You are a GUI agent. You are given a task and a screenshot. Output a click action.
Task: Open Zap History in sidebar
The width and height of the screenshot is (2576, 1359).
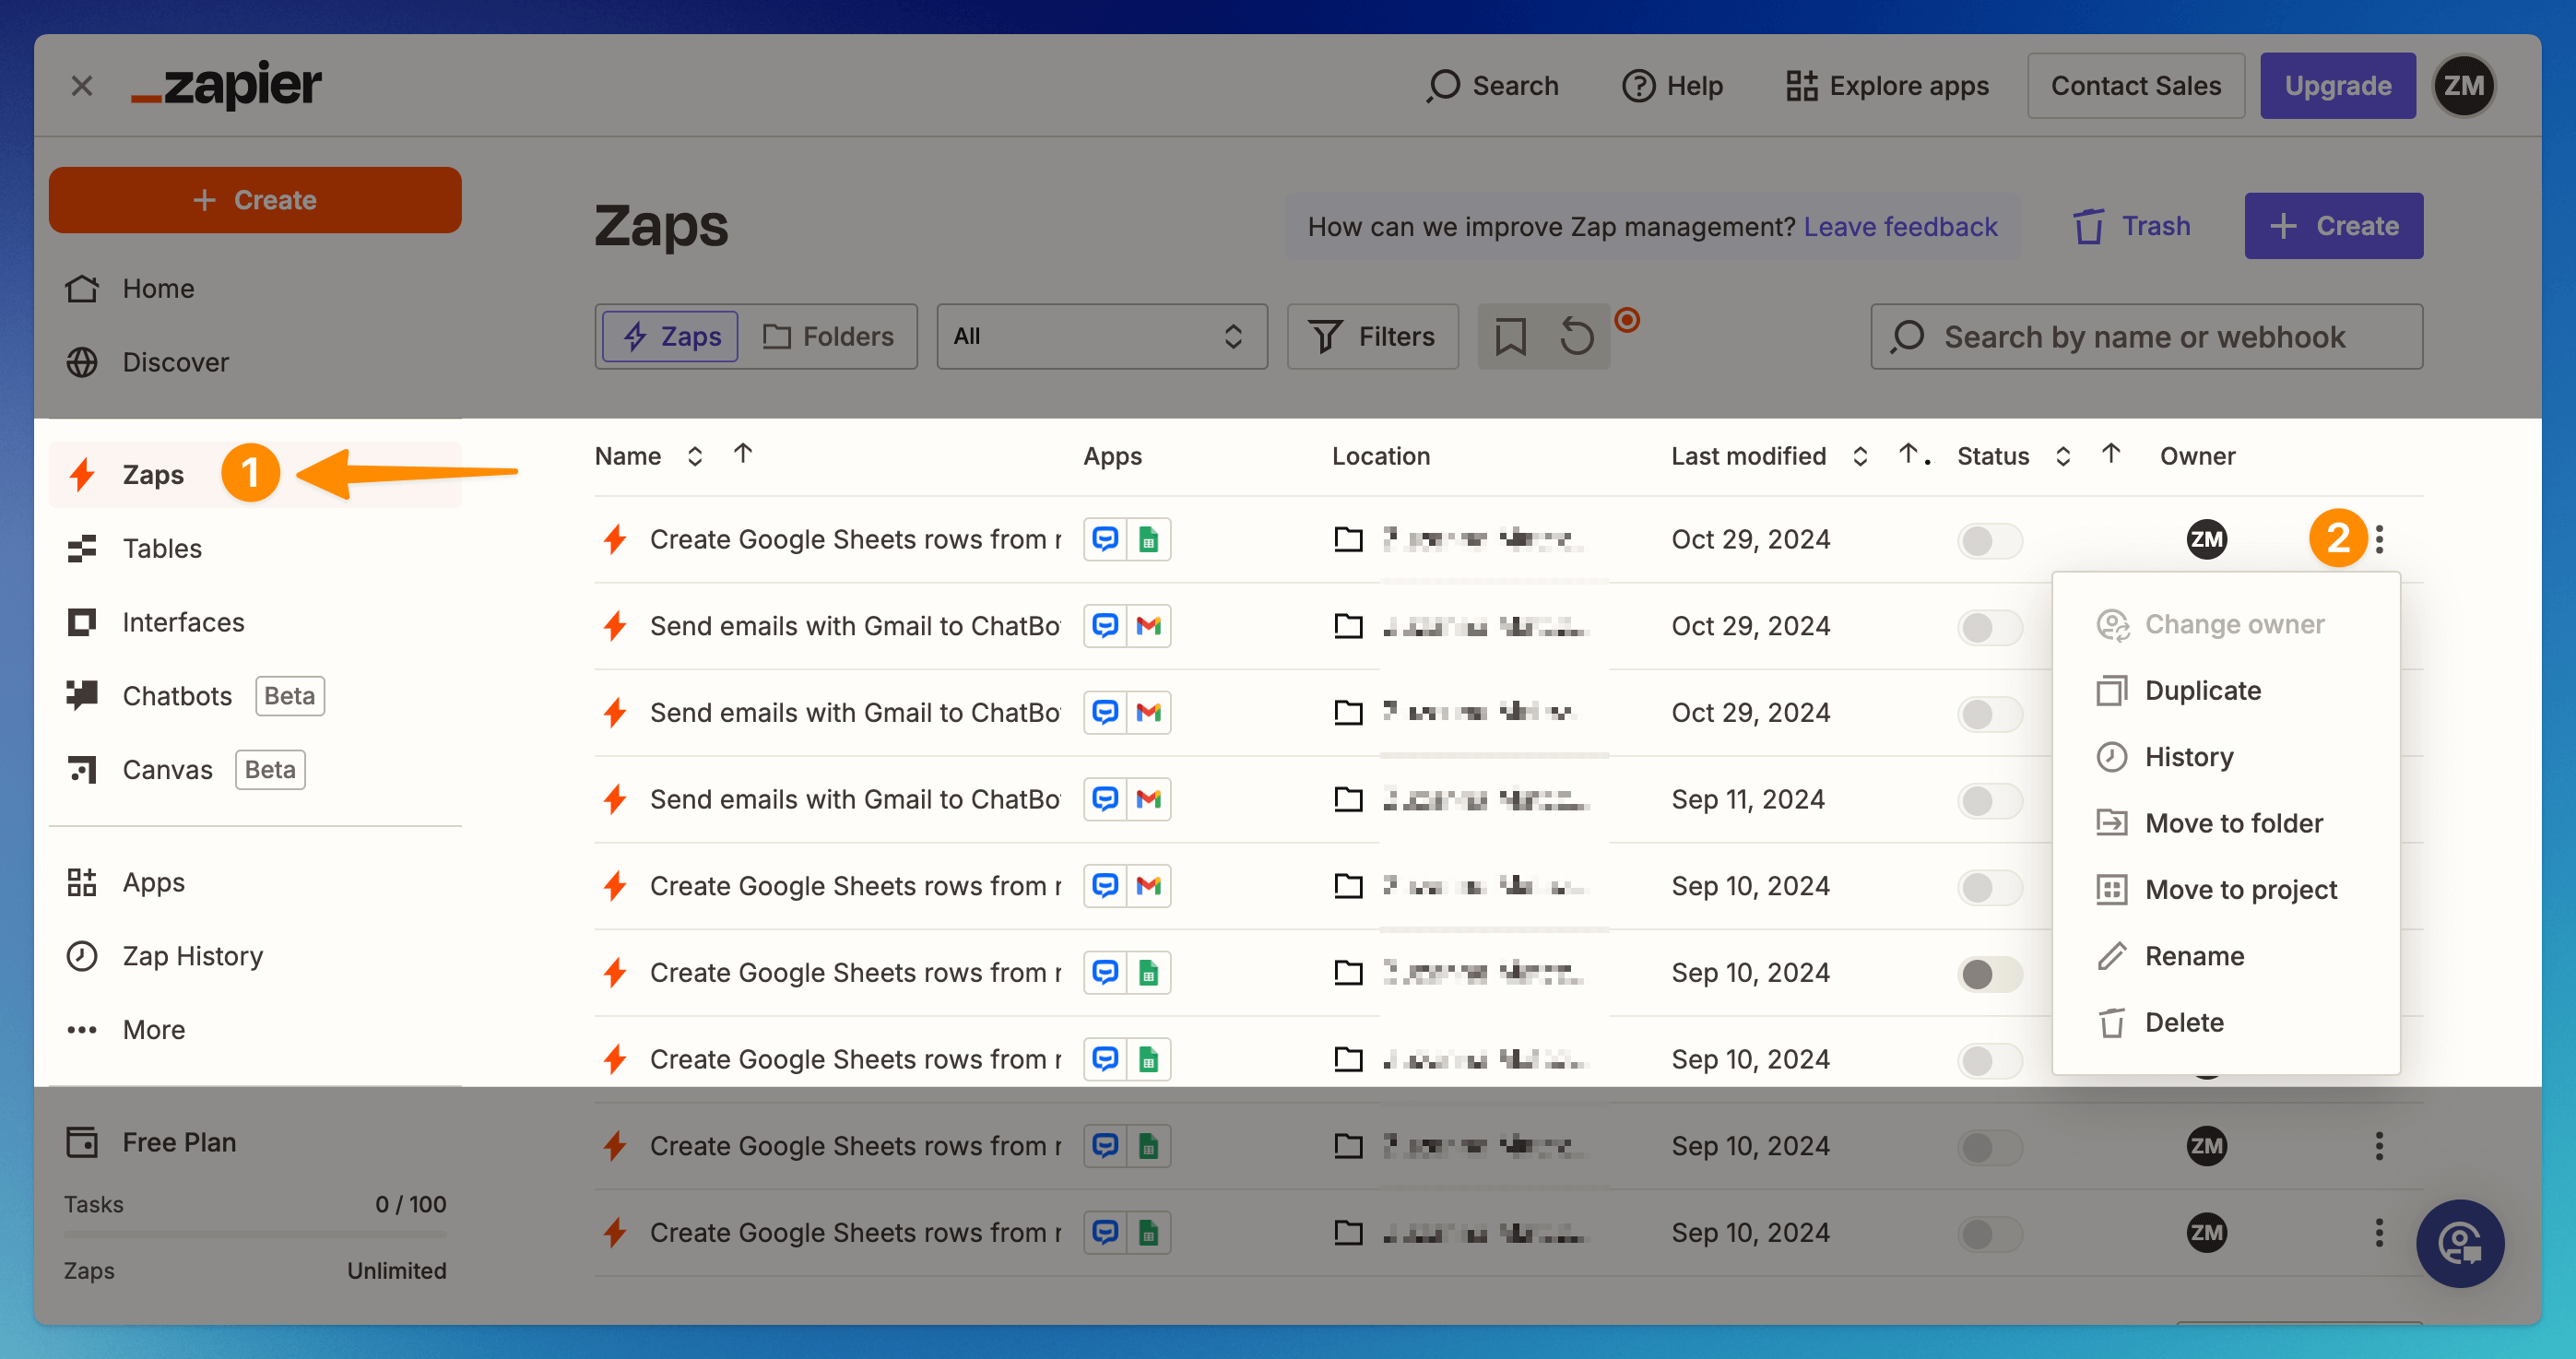(x=192, y=956)
